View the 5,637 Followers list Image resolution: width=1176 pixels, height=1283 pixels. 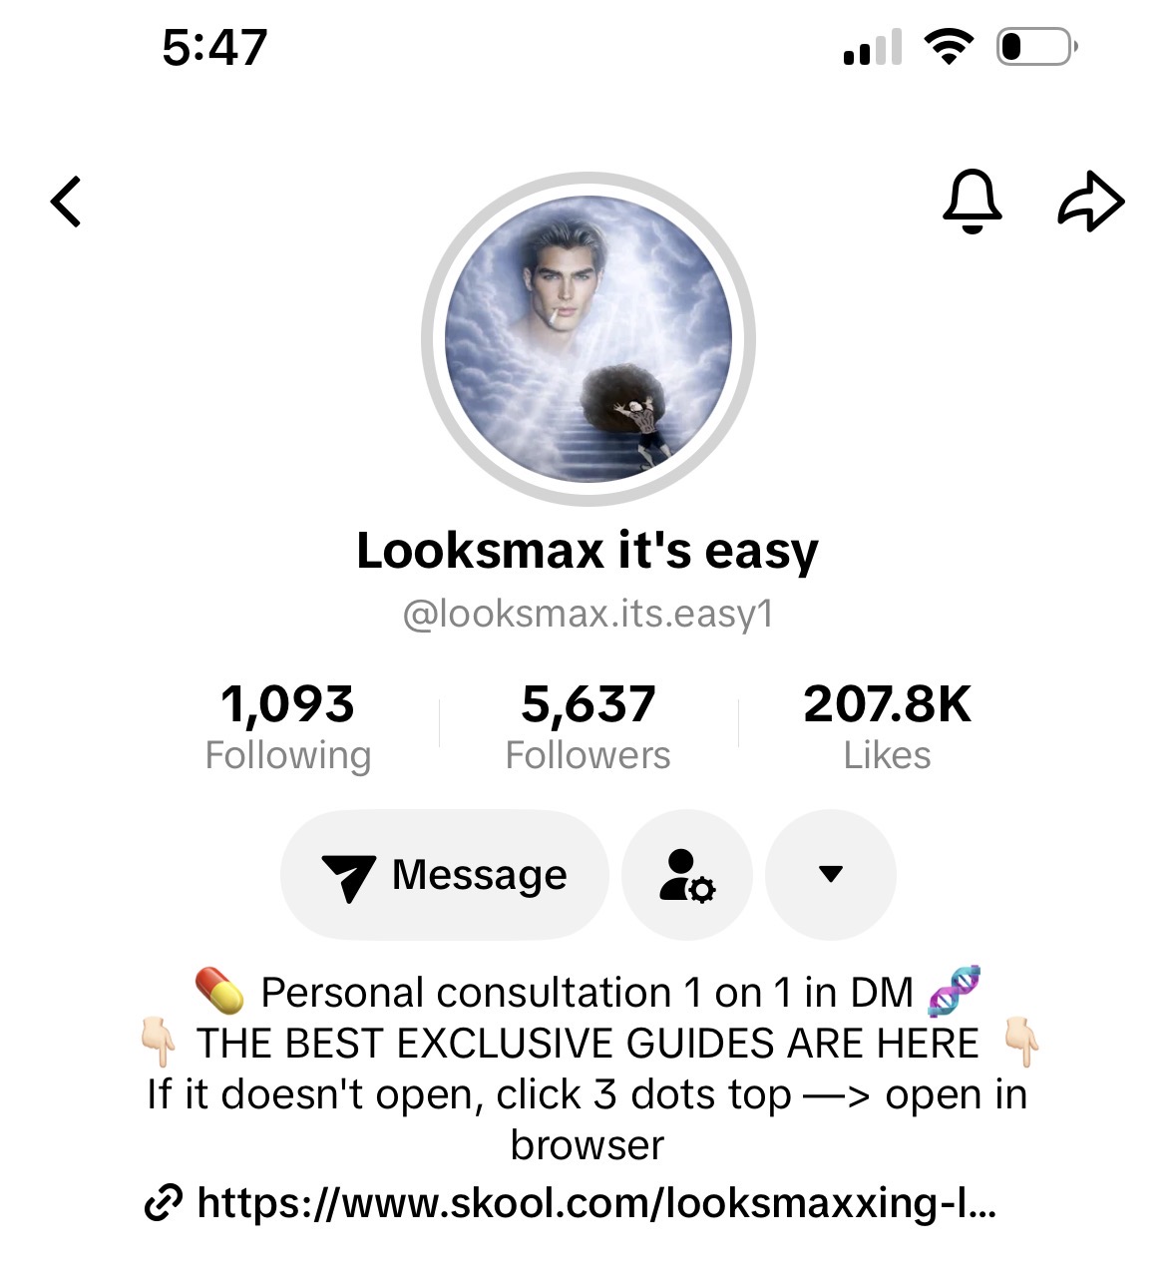(x=588, y=727)
